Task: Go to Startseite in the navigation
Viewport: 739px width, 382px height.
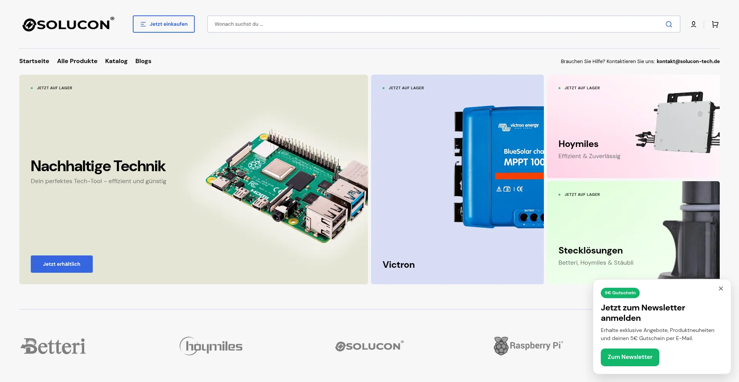Action: pos(34,61)
